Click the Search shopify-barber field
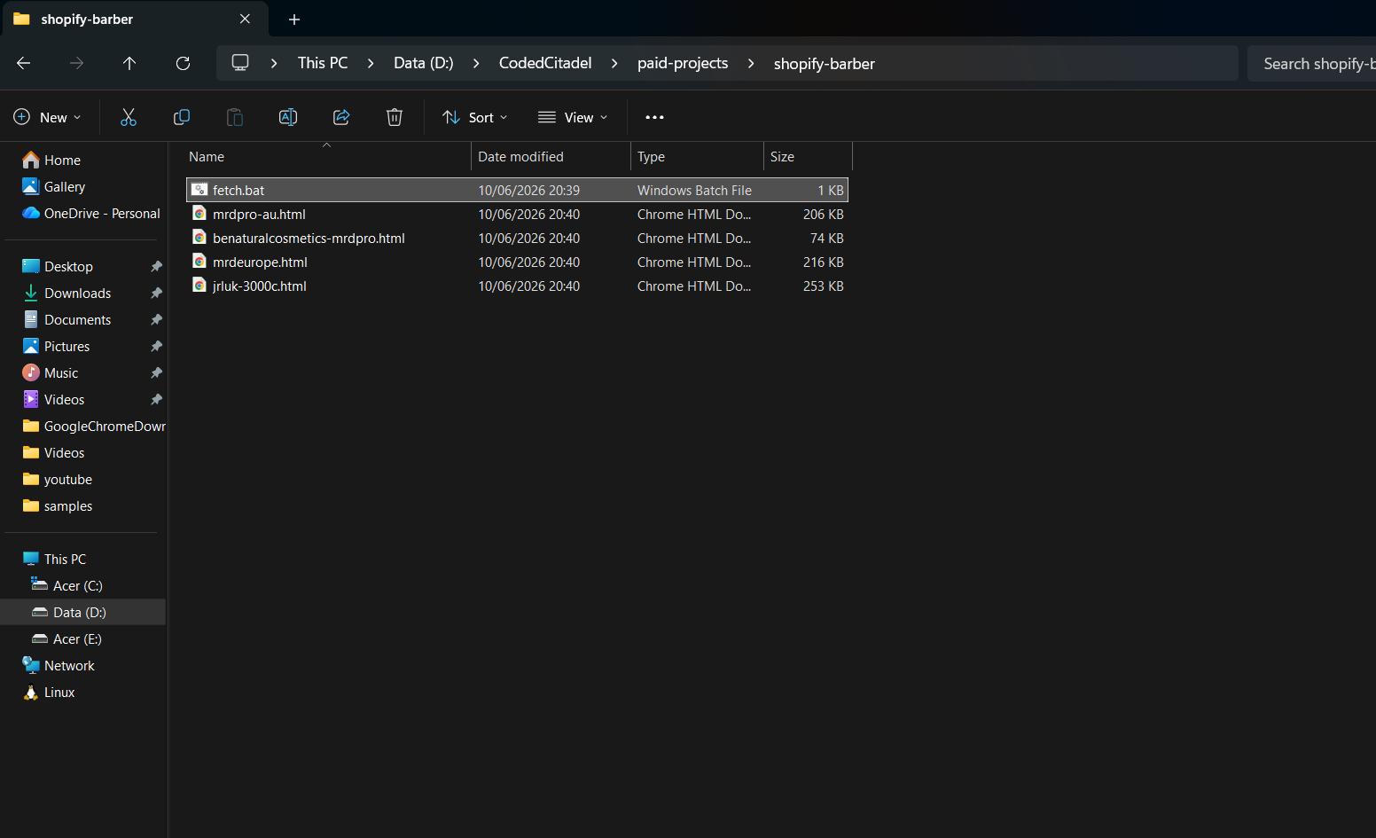Image resolution: width=1376 pixels, height=838 pixels. (x=1312, y=63)
